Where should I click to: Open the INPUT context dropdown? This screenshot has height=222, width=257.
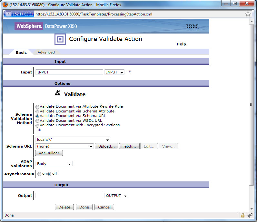click(x=114, y=72)
